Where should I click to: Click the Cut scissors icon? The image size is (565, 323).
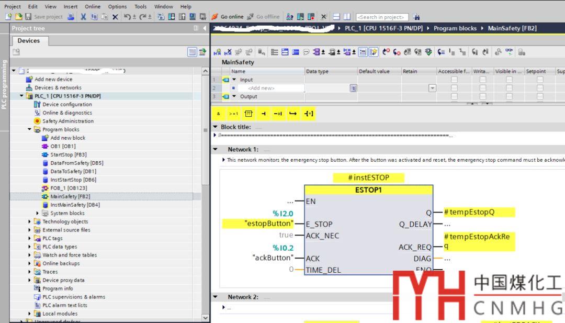point(83,17)
